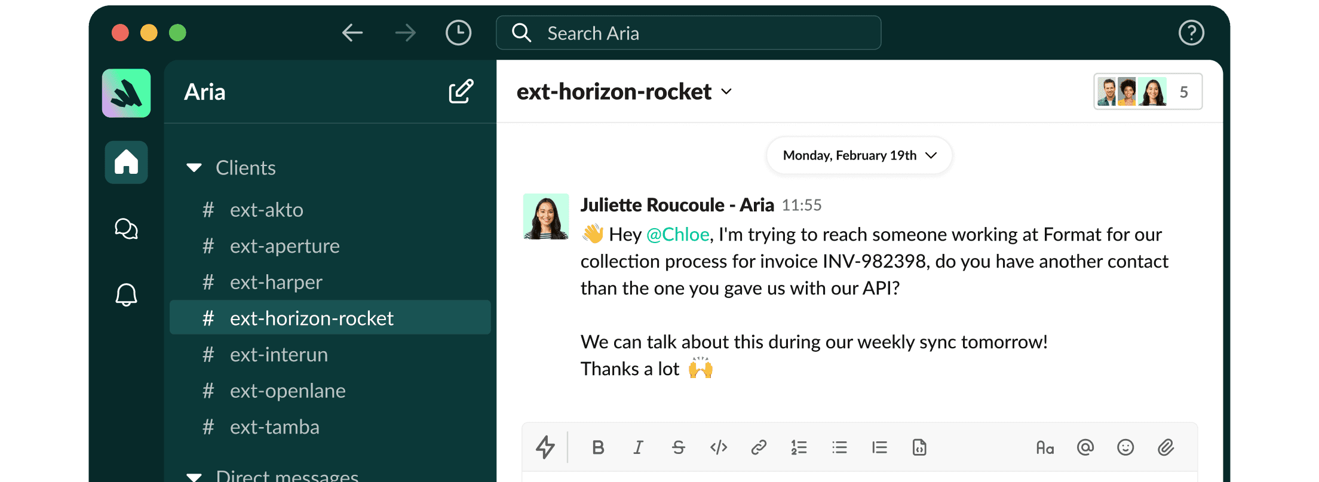This screenshot has height=482, width=1319.
Task: Click the @Chloe mention link
Action: (677, 235)
